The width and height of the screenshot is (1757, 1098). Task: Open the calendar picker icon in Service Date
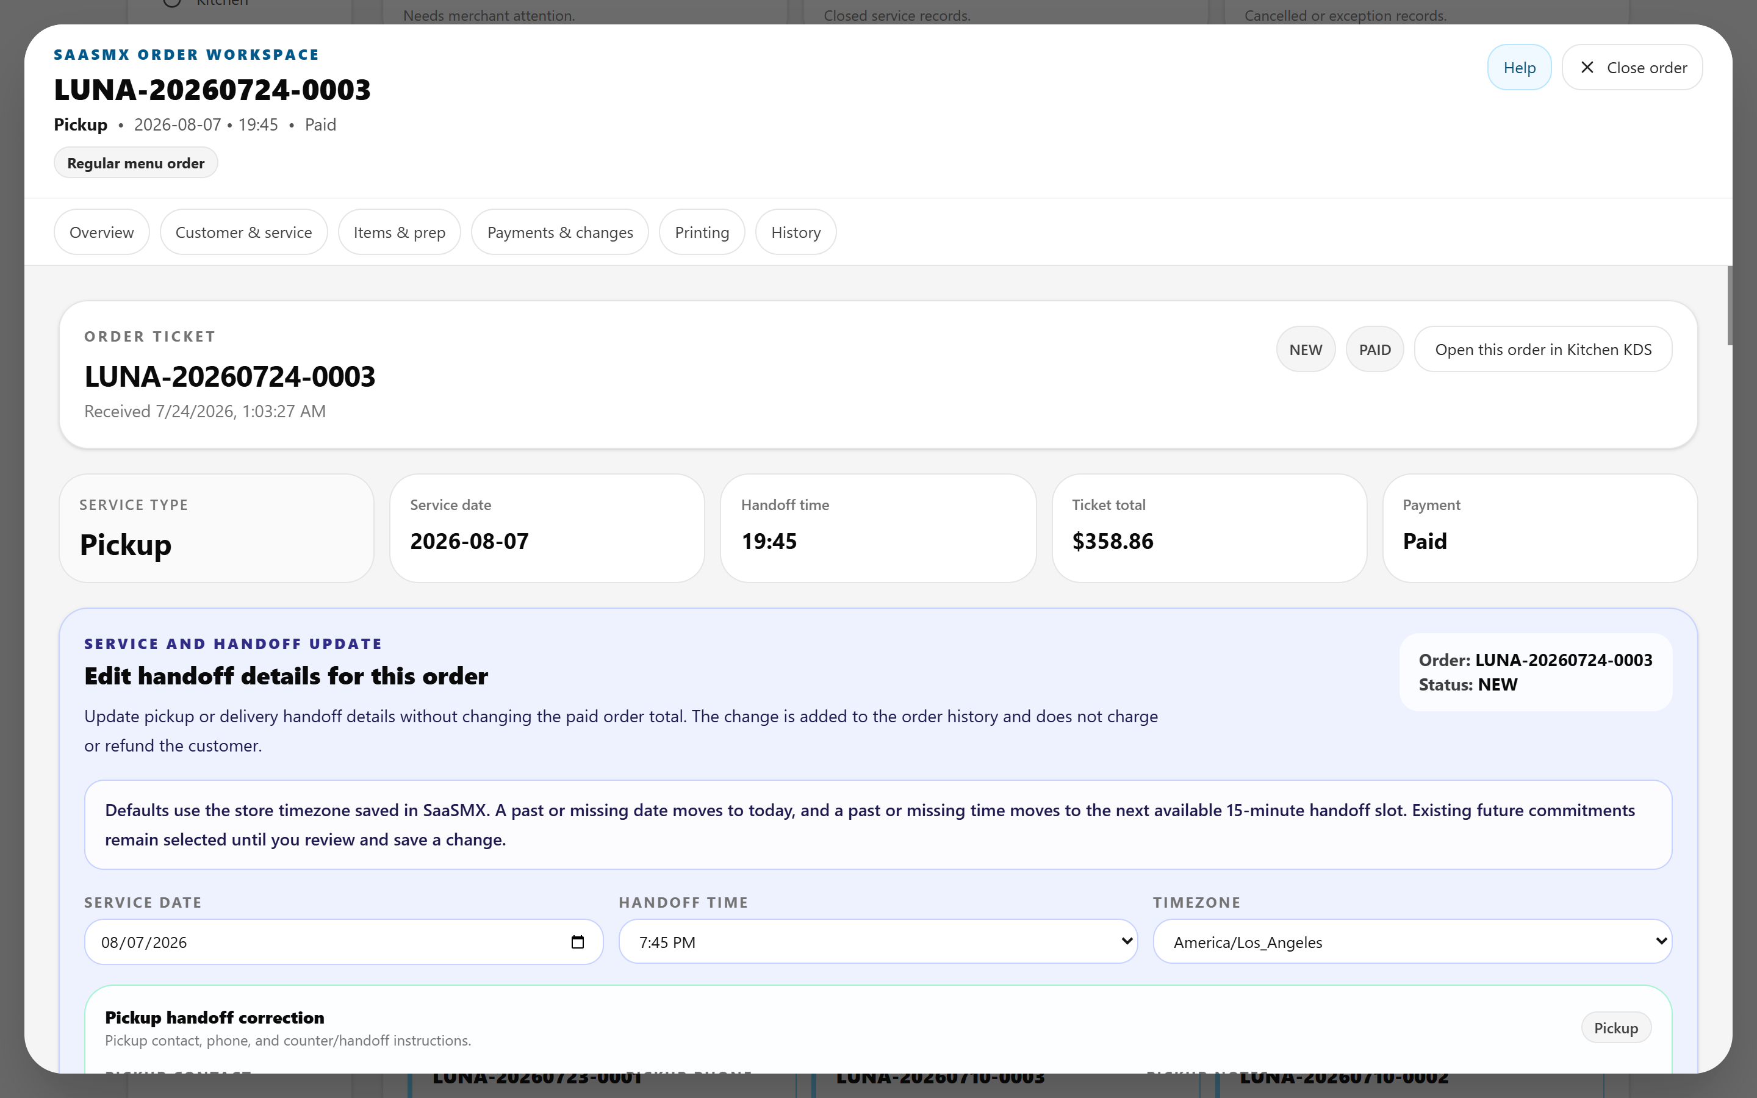(x=577, y=942)
